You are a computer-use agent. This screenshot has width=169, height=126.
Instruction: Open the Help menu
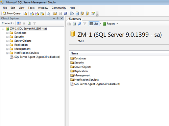point(72,8)
